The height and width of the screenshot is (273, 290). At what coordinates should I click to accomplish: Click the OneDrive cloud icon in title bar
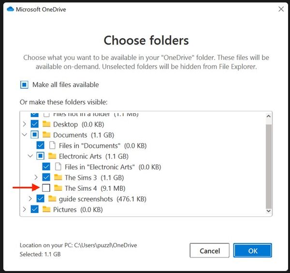tap(10, 9)
